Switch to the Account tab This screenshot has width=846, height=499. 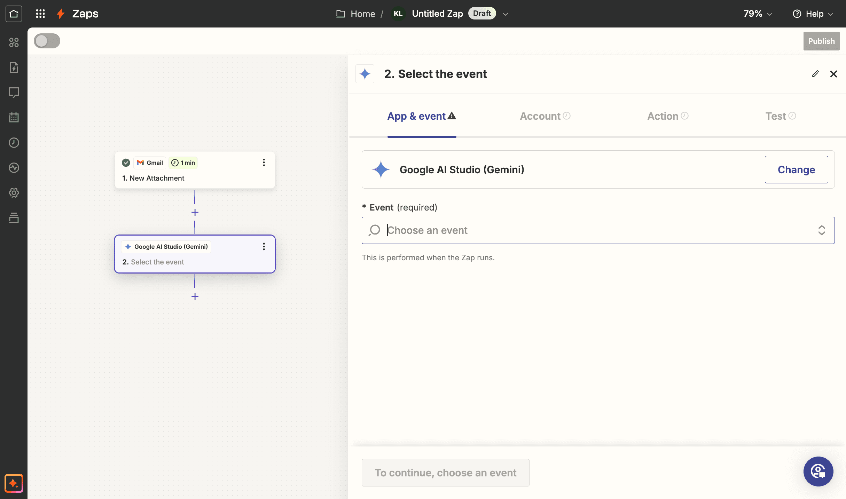coord(545,116)
